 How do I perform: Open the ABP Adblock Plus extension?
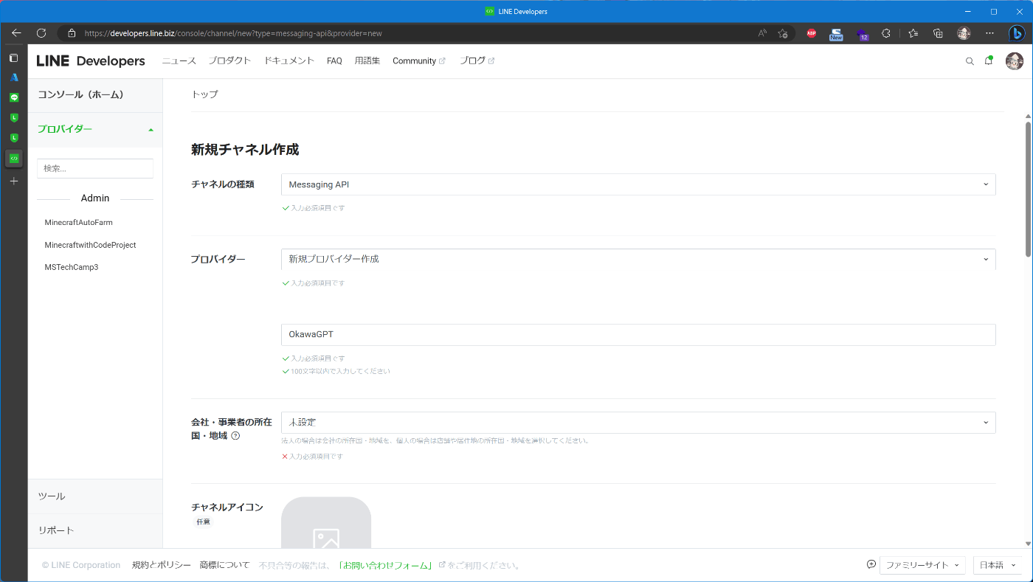click(812, 33)
